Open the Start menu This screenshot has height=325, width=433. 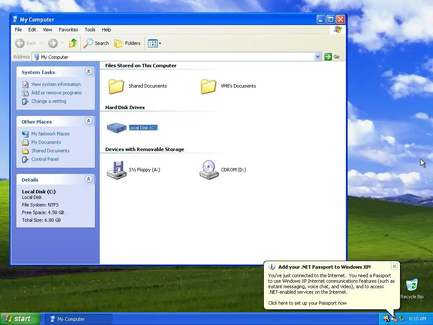[20, 319]
